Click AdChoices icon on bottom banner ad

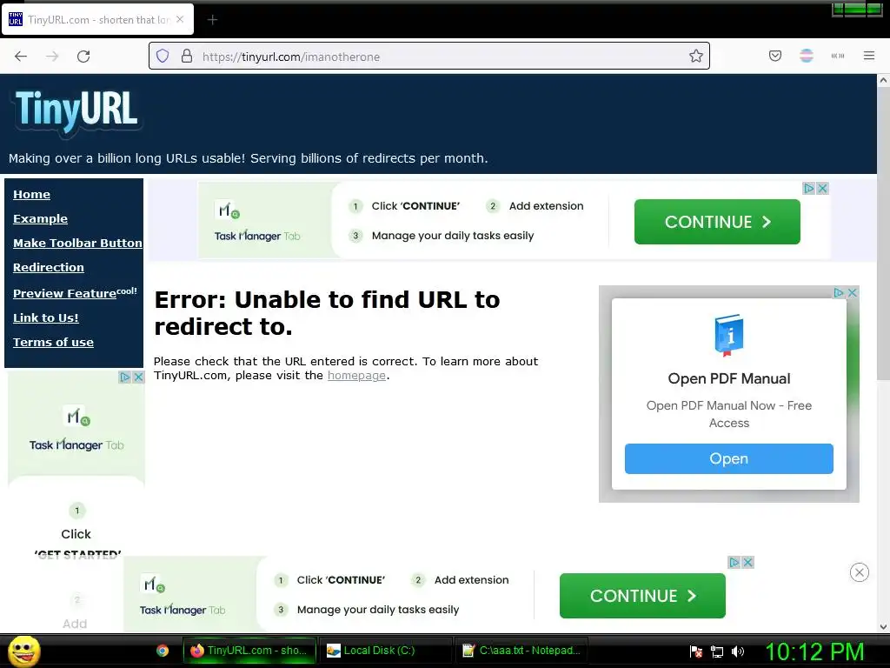pyautogui.click(x=734, y=563)
